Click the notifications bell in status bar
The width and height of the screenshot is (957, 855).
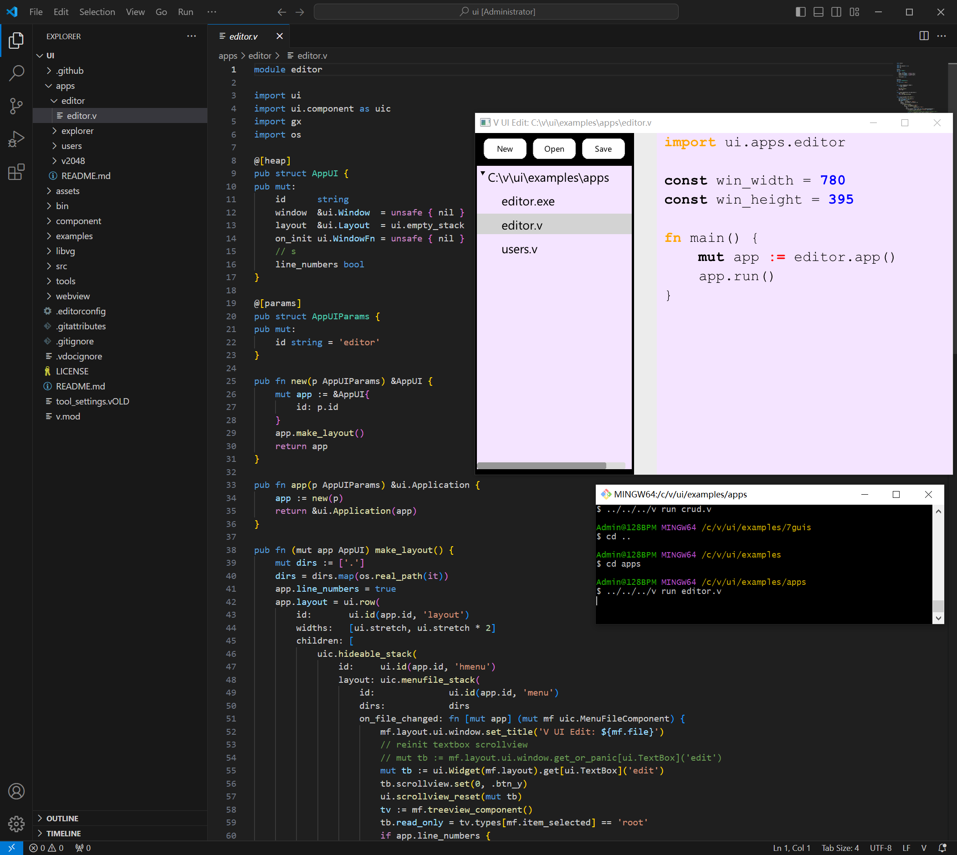(x=942, y=847)
